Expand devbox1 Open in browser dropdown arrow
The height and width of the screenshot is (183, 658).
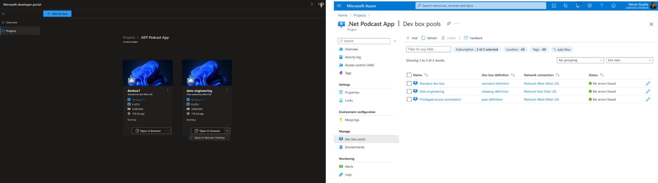[x=168, y=131]
